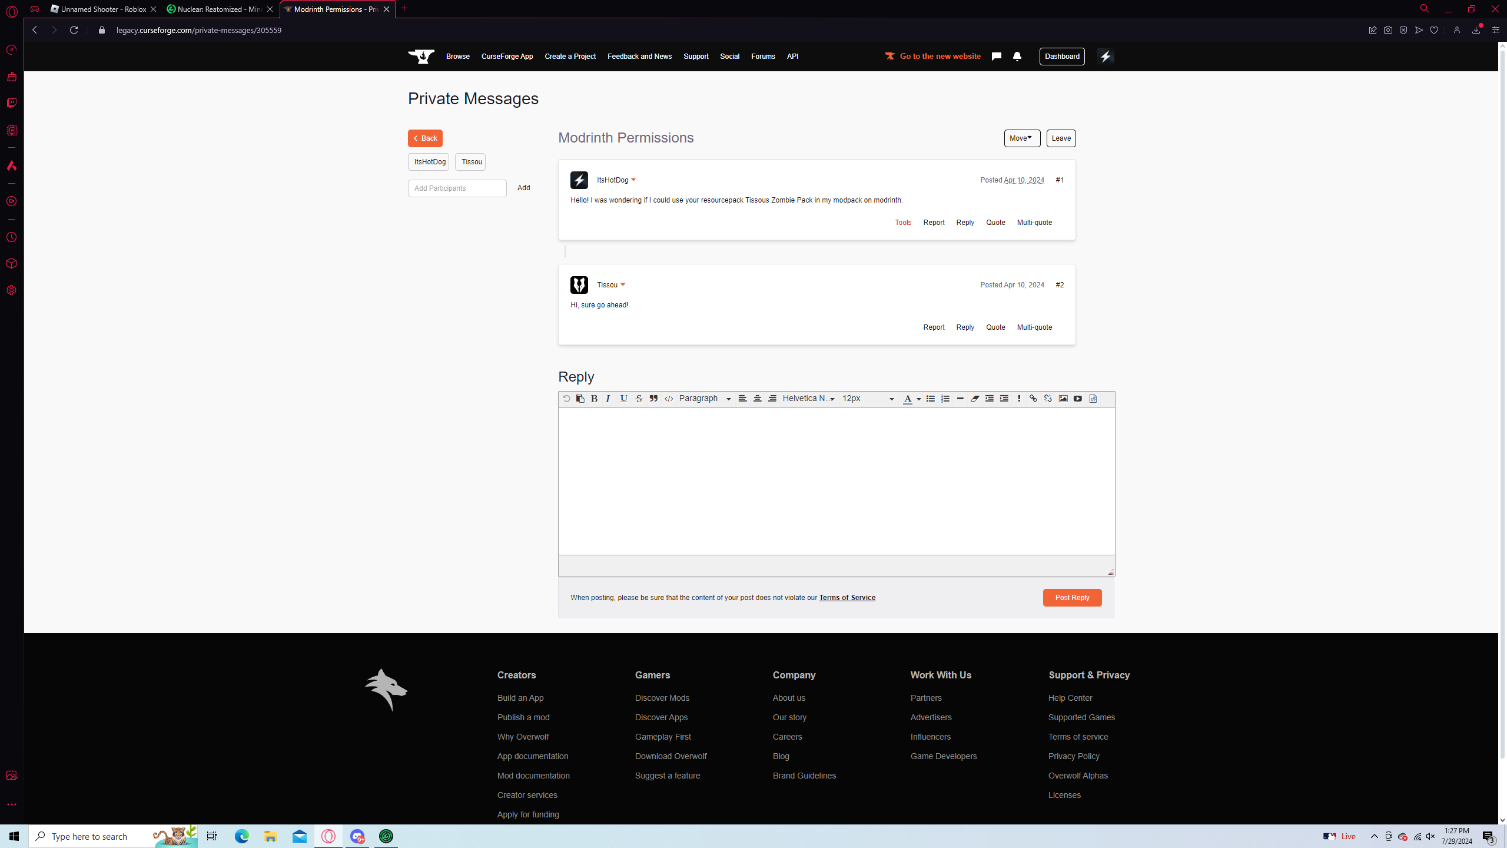Open CurseForge App menu item

point(507,57)
